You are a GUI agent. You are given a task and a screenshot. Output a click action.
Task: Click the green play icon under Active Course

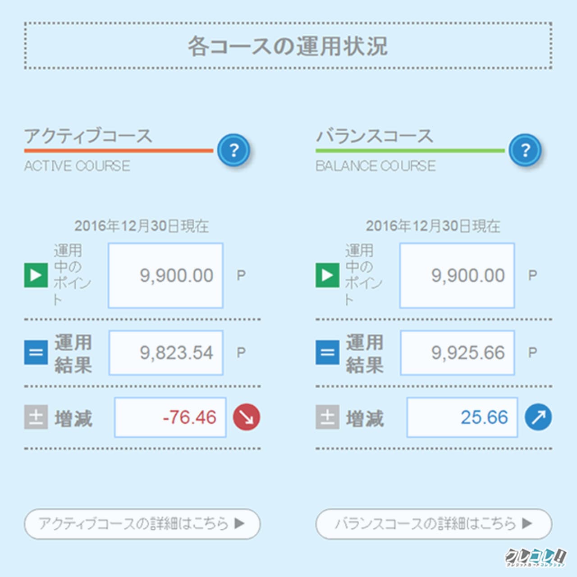tap(36, 275)
